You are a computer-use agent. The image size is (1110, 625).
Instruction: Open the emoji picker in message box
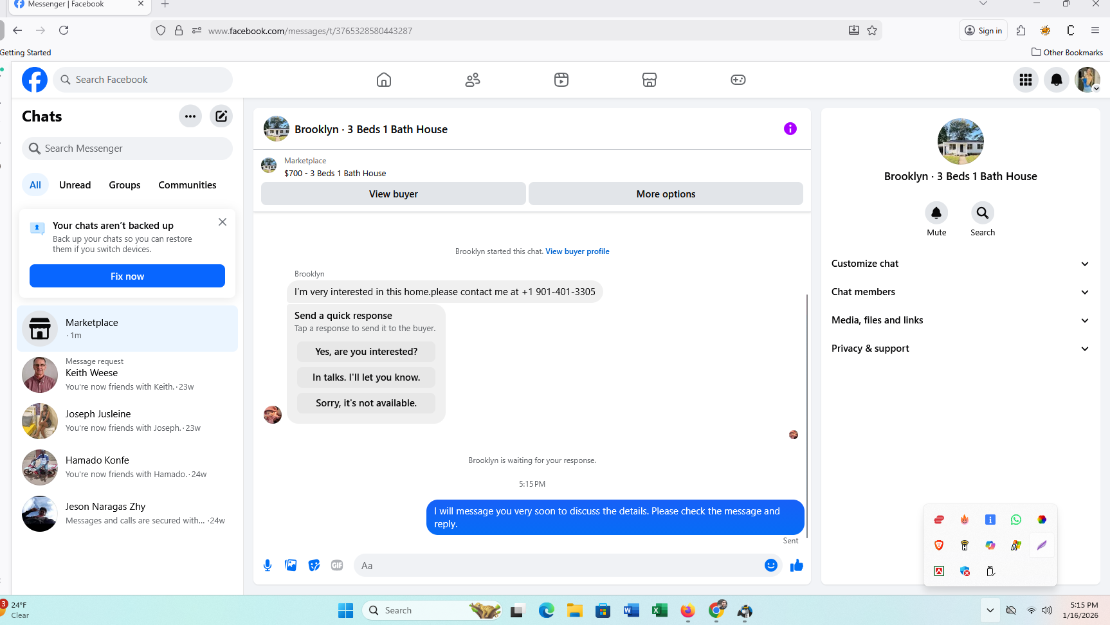[x=771, y=565]
